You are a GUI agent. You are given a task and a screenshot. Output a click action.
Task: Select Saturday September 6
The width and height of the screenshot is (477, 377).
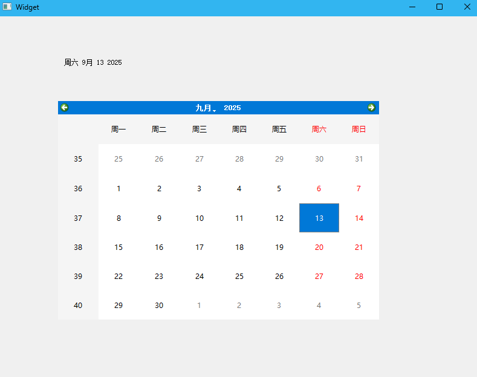(x=319, y=189)
